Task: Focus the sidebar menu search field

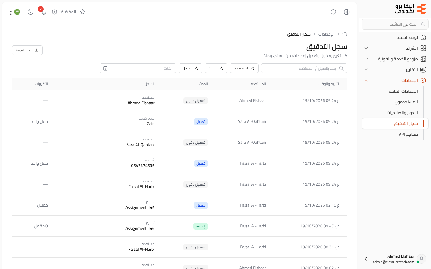Action: [395, 24]
